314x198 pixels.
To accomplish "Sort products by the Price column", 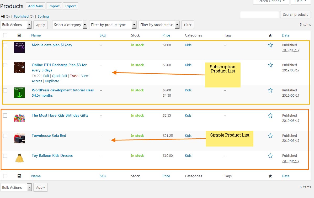I will (x=166, y=35).
